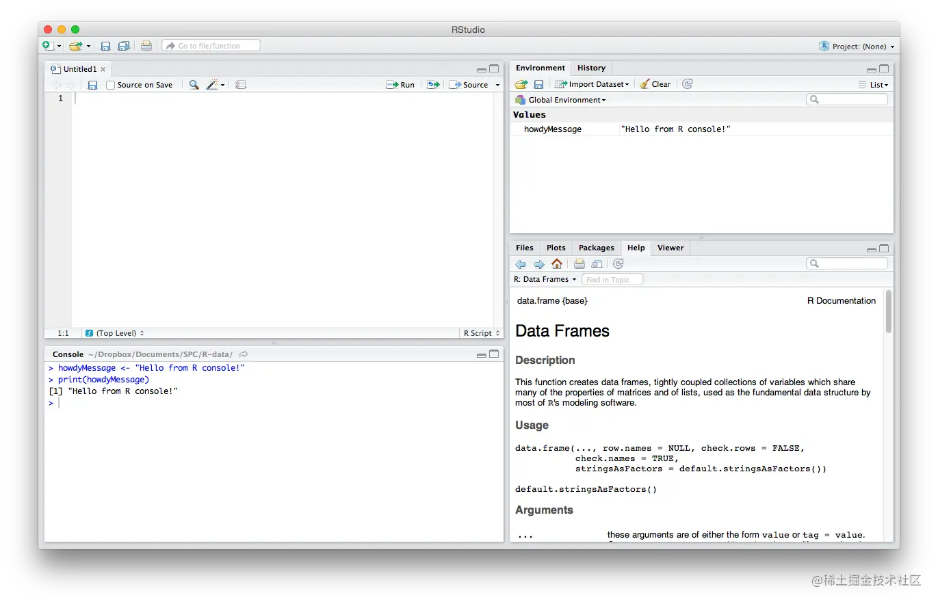This screenshot has width=938, height=604.
Task: Show Help topic in new window
Action: [x=598, y=263]
